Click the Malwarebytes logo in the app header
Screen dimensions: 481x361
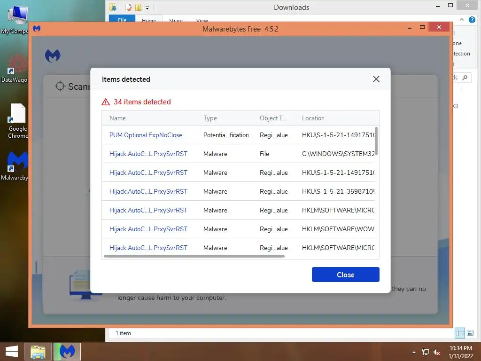53,55
